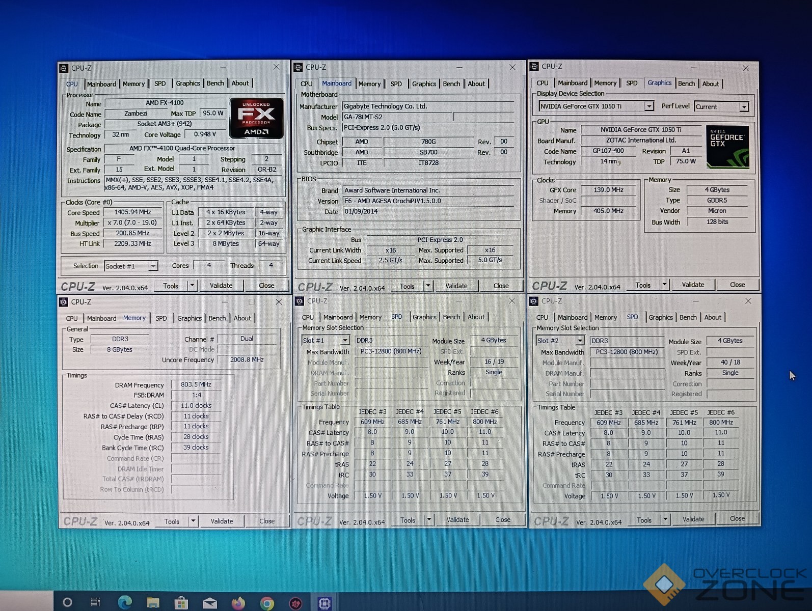Expand the Slot #2 memory slot dropdown
Viewport: 812px width, 611px height.
580,341
